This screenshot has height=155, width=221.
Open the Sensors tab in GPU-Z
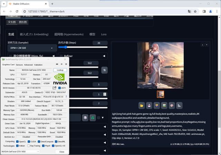pos(19,65)
